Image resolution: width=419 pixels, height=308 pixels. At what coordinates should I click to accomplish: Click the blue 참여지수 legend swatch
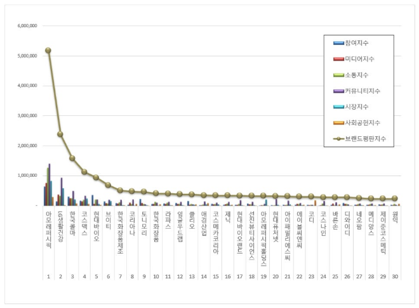point(339,43)
